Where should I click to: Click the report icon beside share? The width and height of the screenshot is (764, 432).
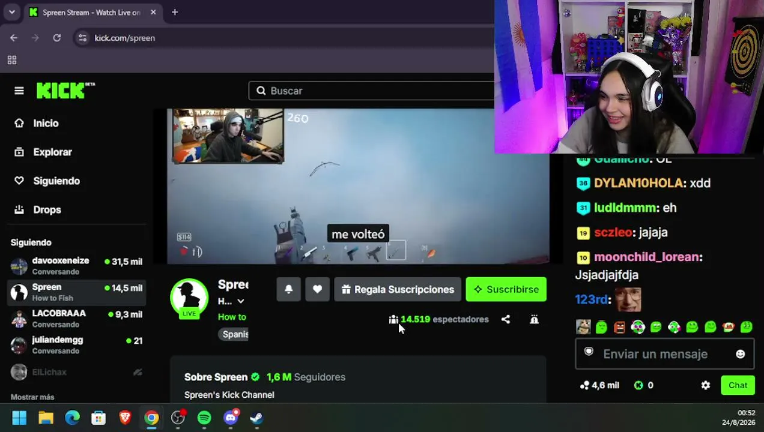click(534, 319)
